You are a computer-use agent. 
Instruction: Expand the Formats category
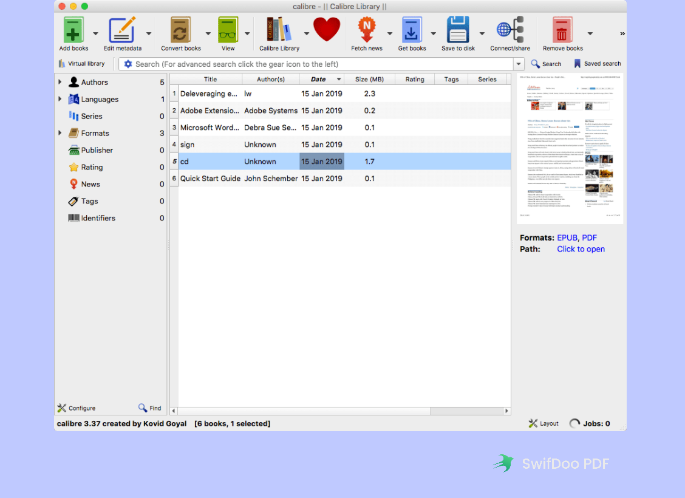pos(60,133)
